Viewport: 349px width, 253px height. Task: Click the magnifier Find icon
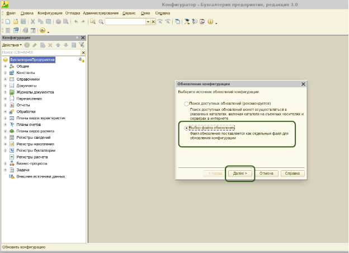pyautogui.click(x=101, y=22)
